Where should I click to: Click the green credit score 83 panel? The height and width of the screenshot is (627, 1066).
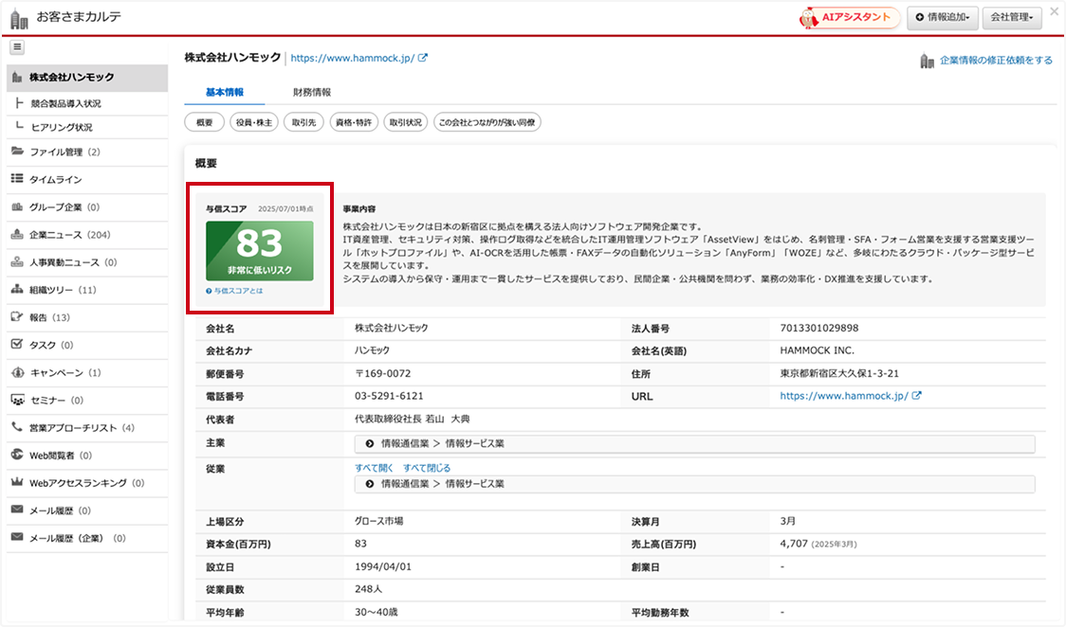pyautogui.click(x=259, y=250)
